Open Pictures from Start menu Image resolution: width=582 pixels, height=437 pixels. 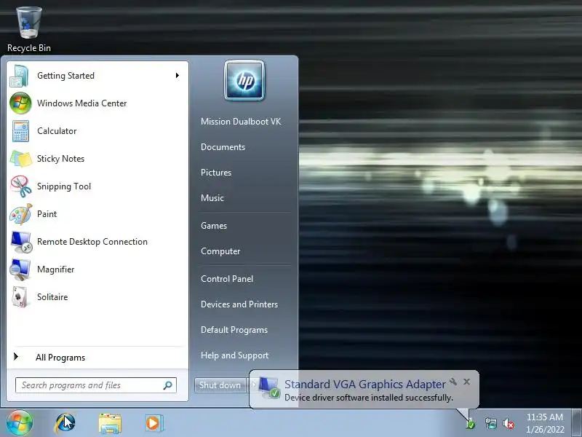tap(216, 173)
